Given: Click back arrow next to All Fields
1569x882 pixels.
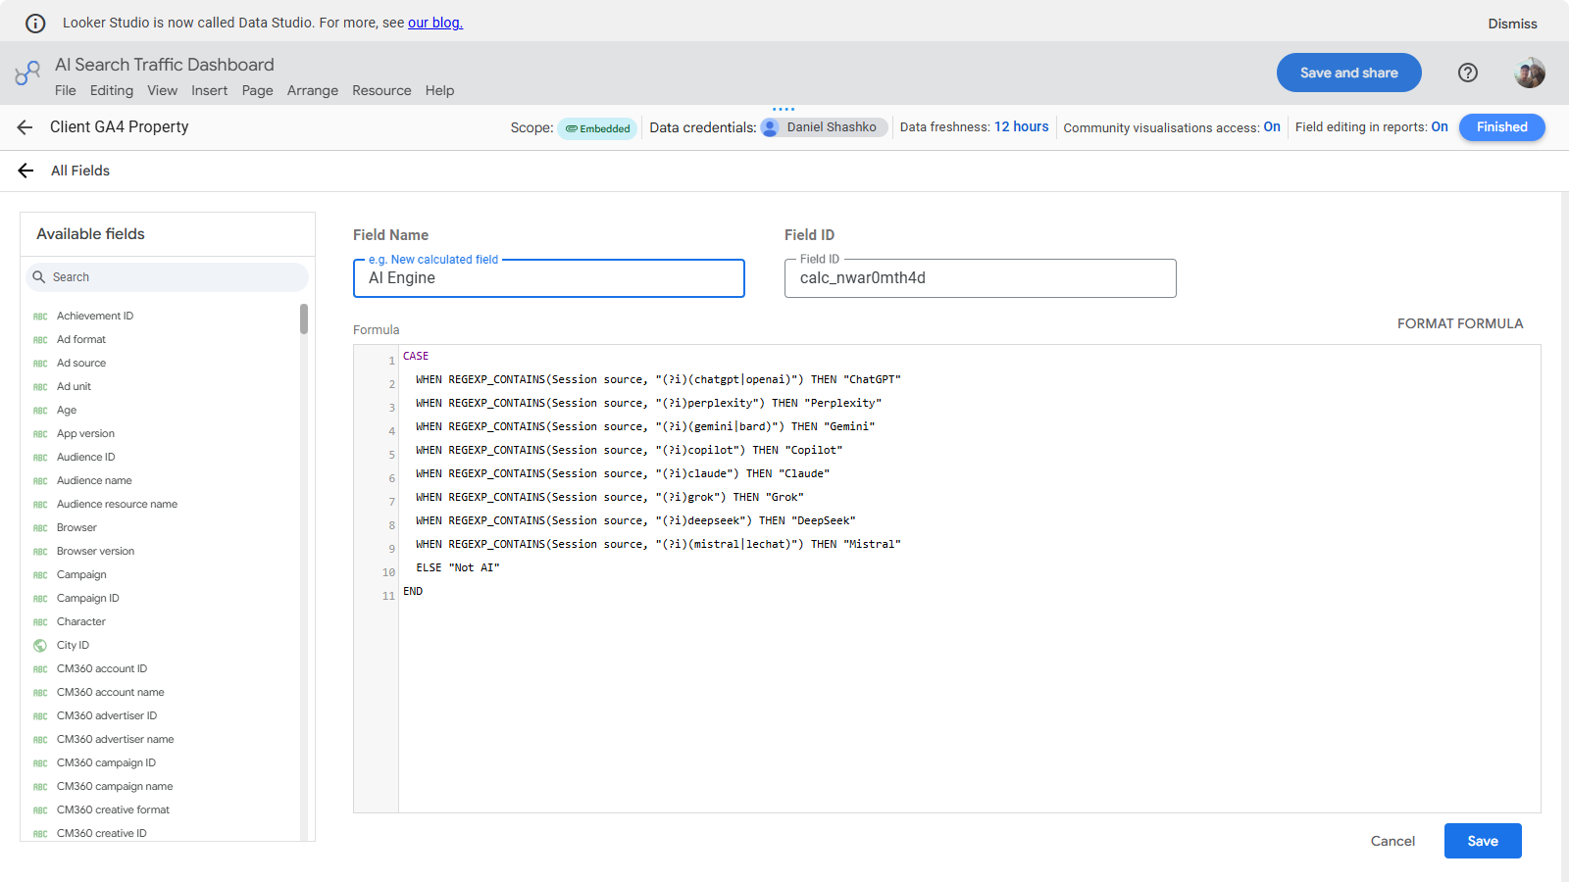Looking at the screenshot, I should (x=25, y=171).
